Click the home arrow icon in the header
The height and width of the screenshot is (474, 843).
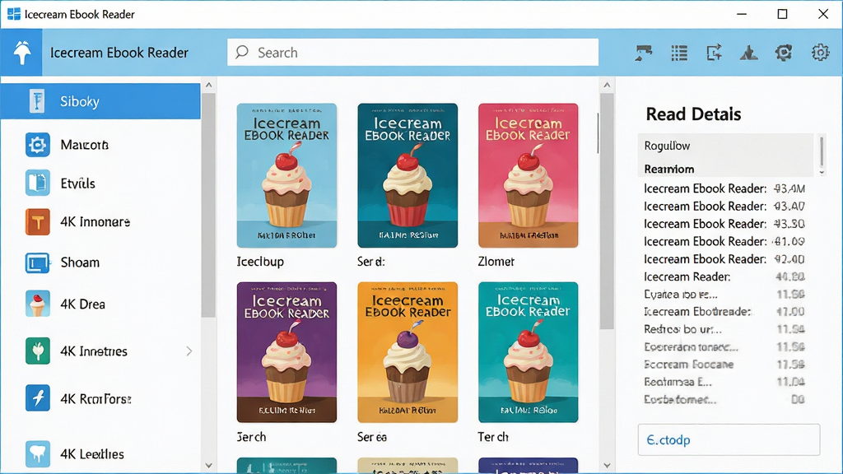click(22, 53)
